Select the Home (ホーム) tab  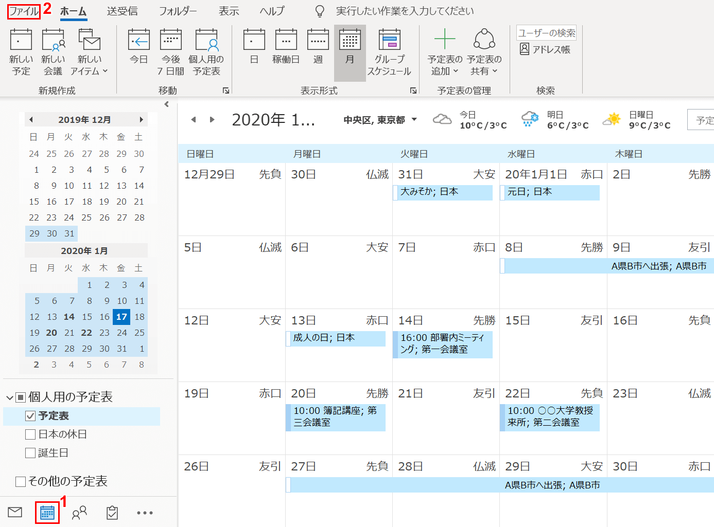click(73, 11)
